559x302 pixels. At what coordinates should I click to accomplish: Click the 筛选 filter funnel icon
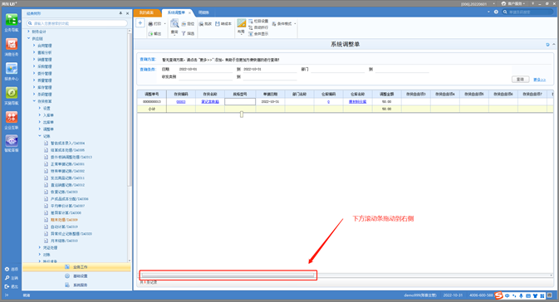click(x=184, y=33)
